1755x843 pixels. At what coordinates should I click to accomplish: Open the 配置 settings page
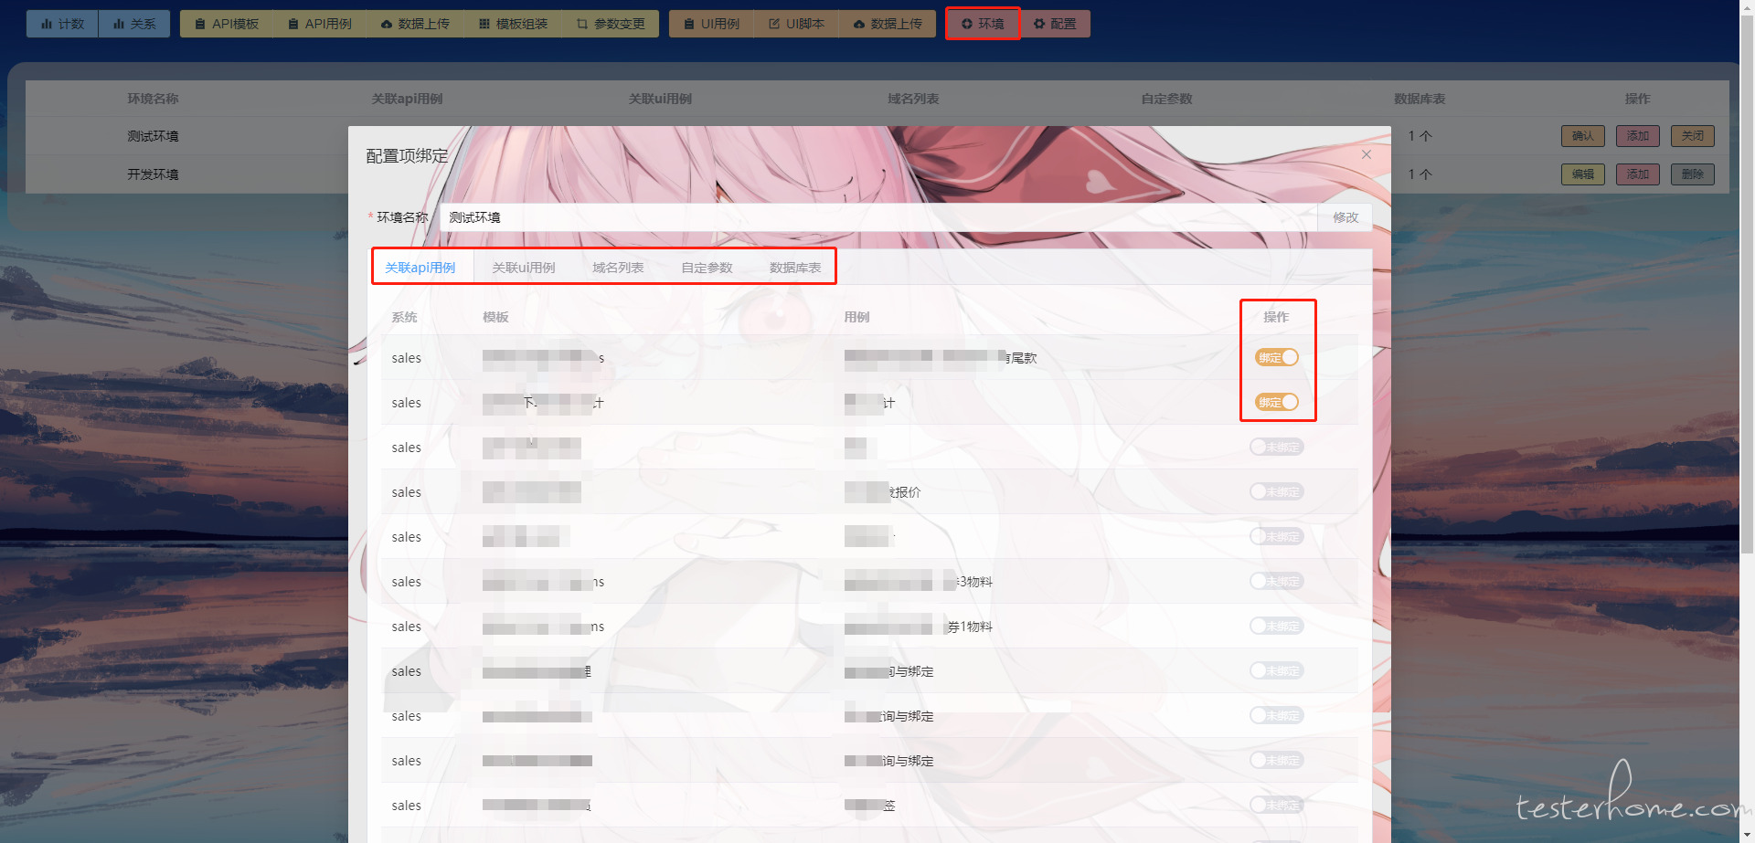pyautogui.click(x=1055, y=24)
